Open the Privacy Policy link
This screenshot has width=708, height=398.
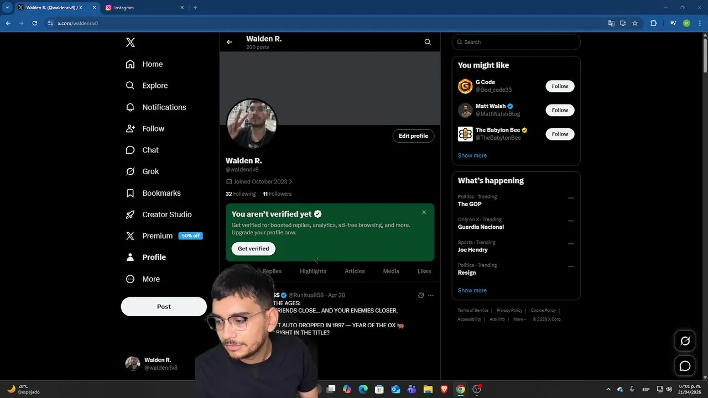pos(509,311)
